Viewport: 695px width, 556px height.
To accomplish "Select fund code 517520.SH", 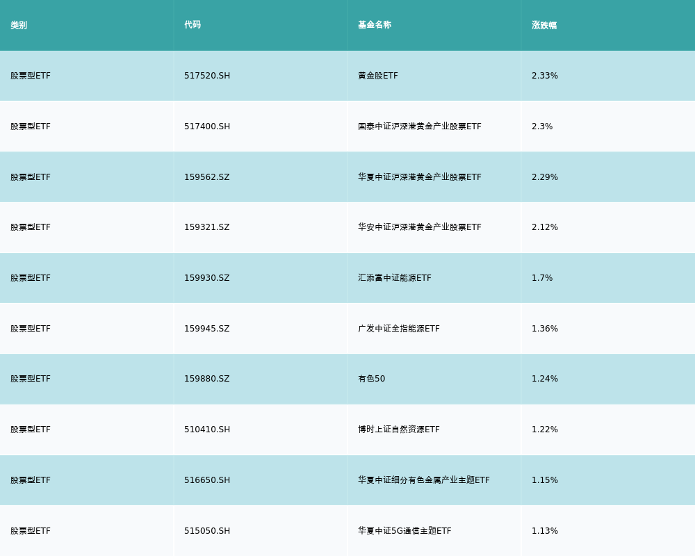I will point(207,76).
